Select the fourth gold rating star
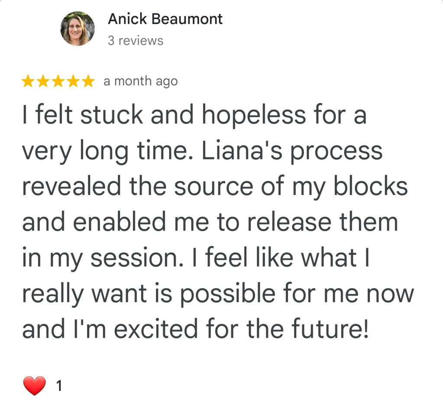 pyautogui.click(x=73, y=81)
